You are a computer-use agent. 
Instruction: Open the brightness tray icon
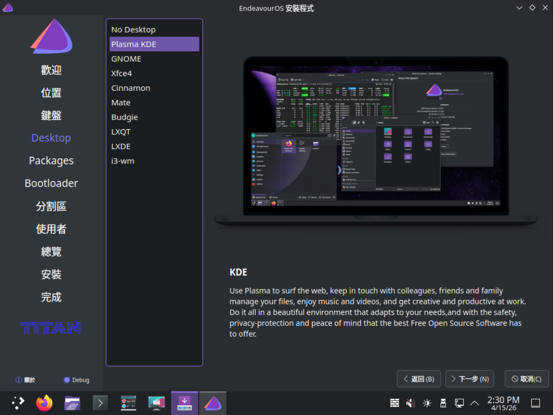[427, 403]
